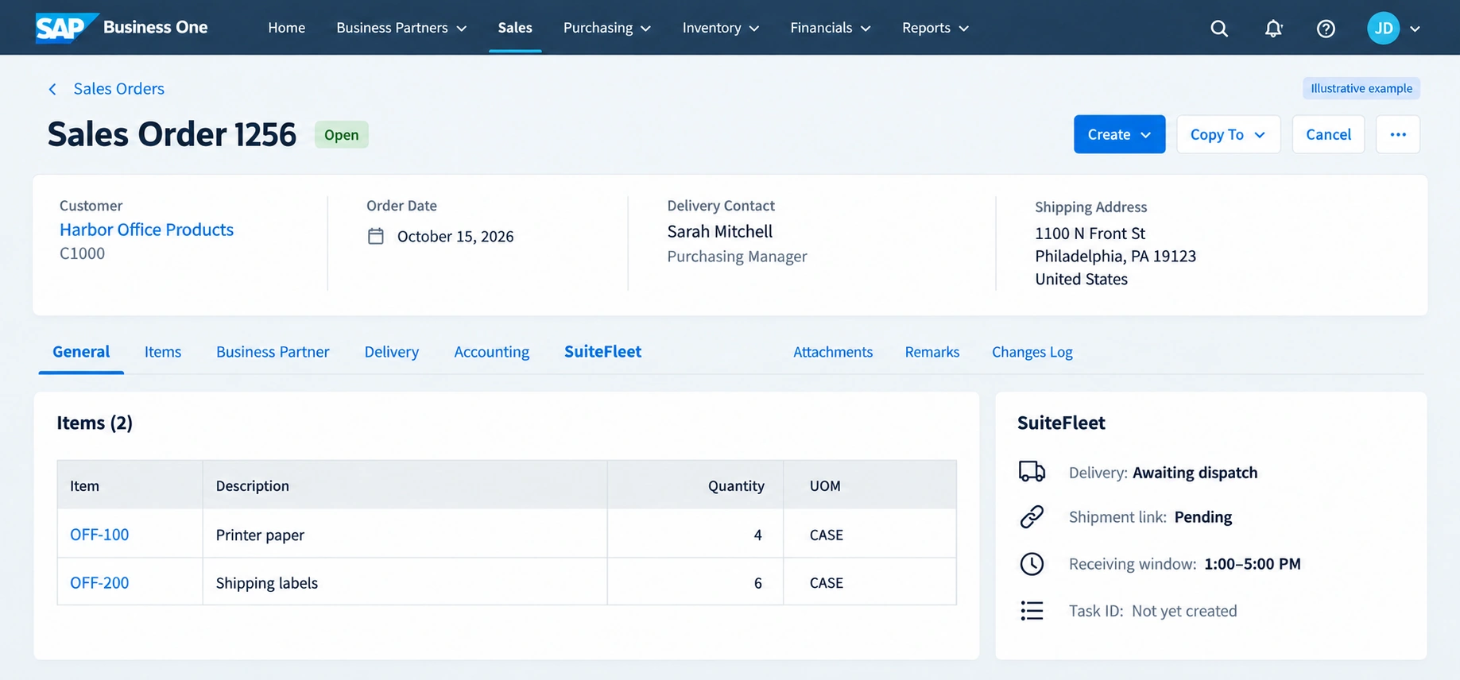
Task: Click the calendar icon by Order Date
Action: 376,236
